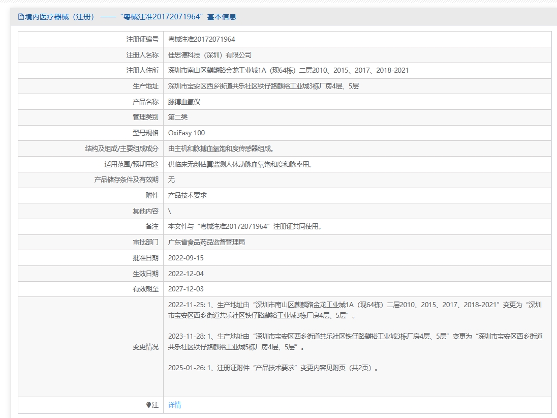Click approval date 2022-09-15
Viewport: 557px width, 418px height.
coord(186,258)
